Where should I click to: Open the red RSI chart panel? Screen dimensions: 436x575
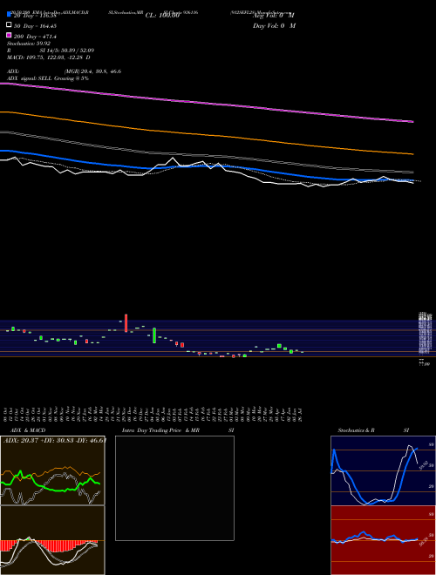383,540
